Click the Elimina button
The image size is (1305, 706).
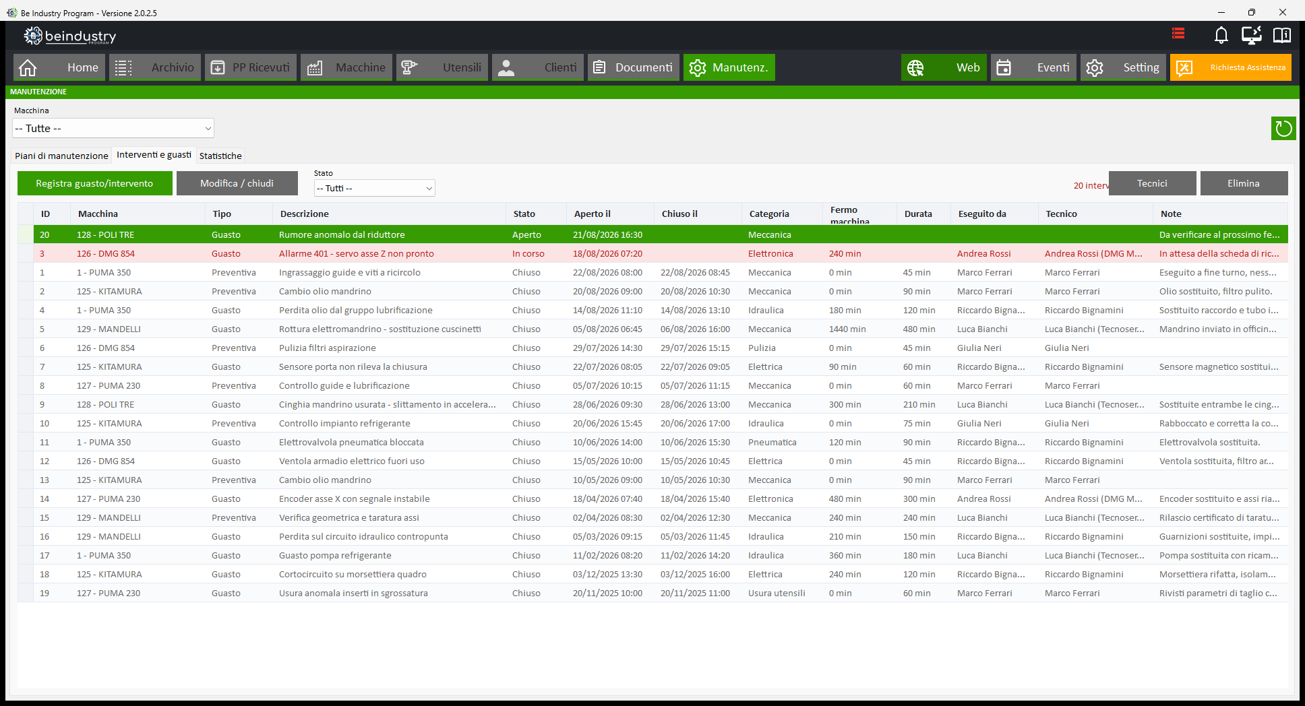(x=1244, y=183)
